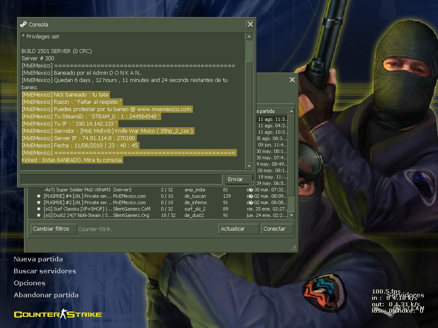This screenshot has width=438, height=328.
Task: Click the server list scroll down arrow
Action: 291,215
